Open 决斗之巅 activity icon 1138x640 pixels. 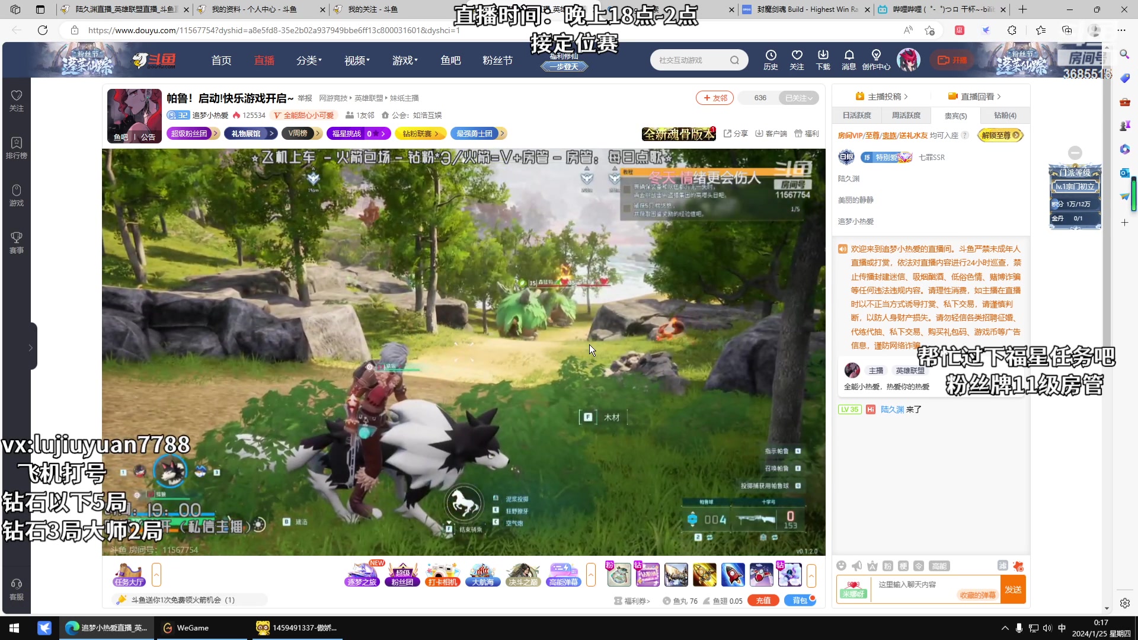pyautogui.click(x=523, y=574)
